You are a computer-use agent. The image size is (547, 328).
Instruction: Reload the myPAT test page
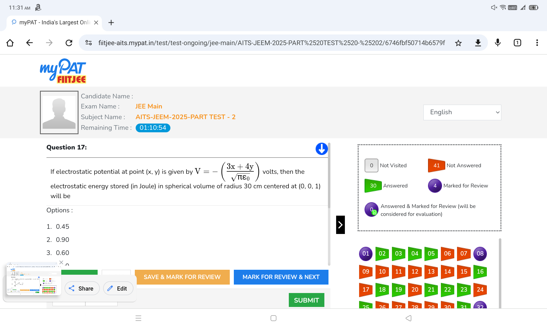point(69,43)
